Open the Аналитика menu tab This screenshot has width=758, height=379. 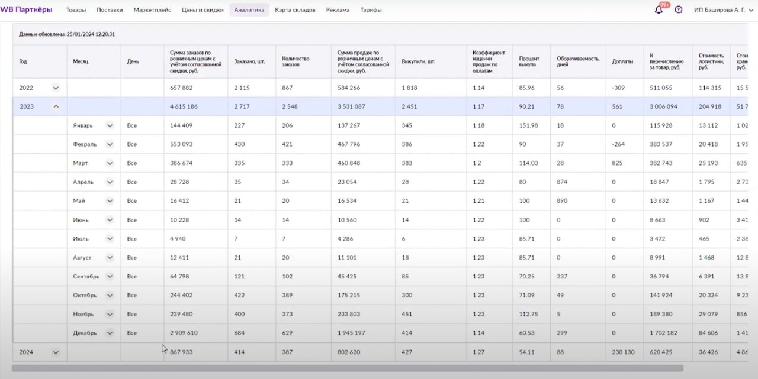coord(249,10)
